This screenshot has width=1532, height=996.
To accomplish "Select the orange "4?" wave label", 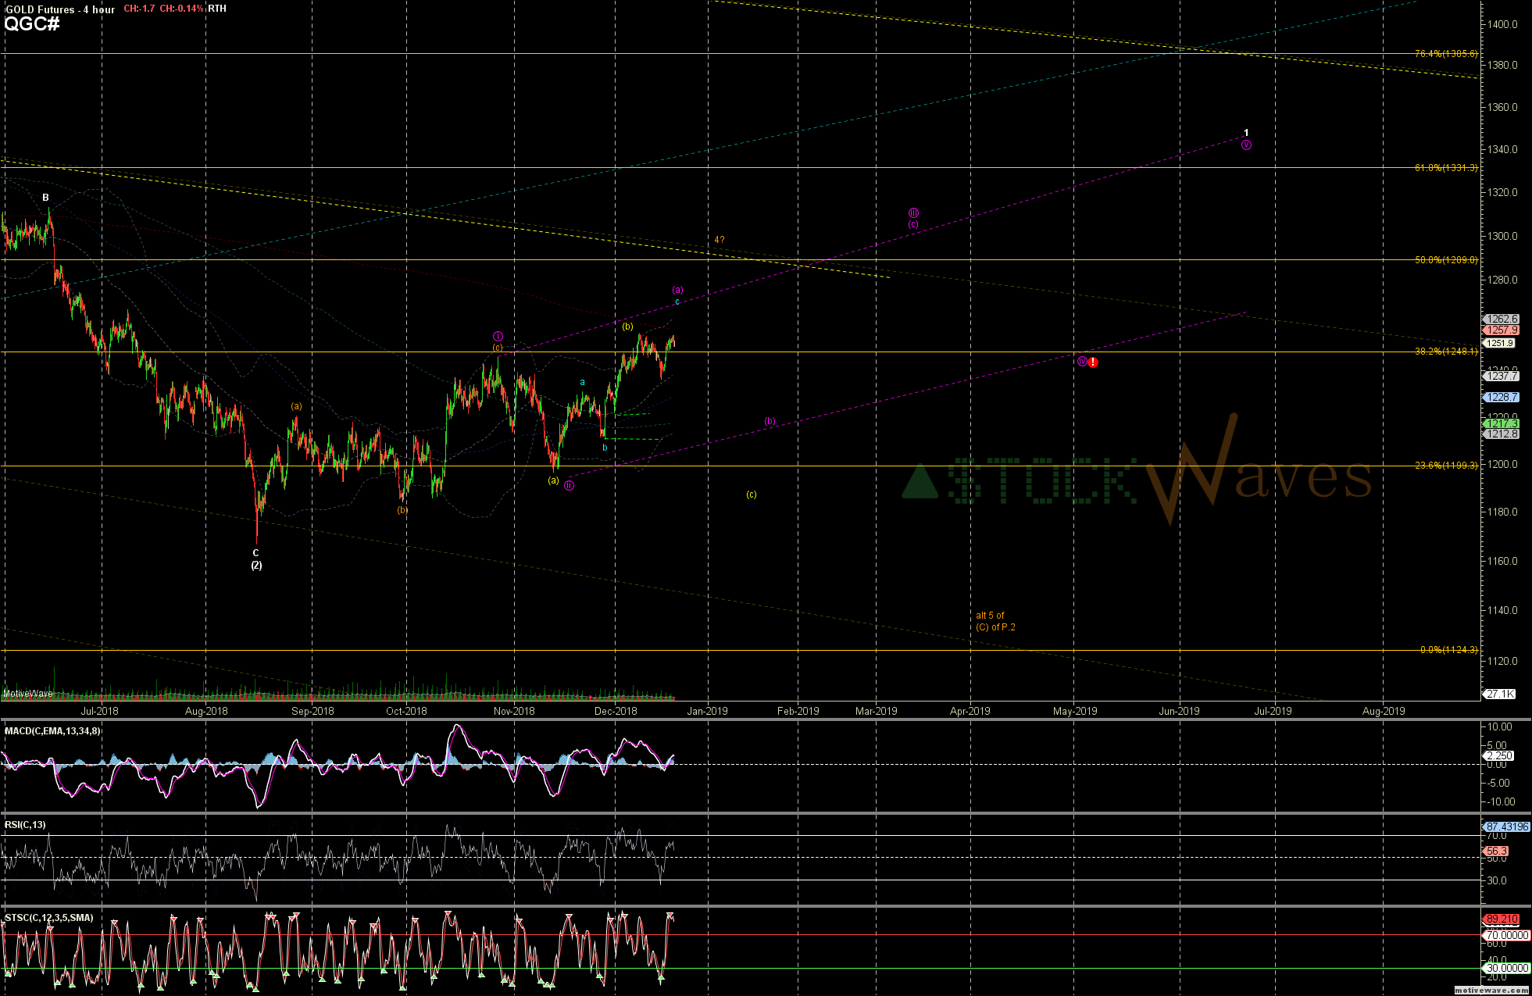I will [720, 240].
